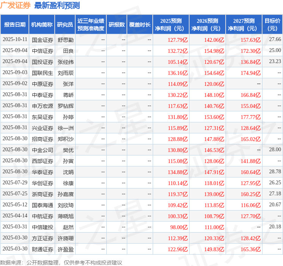Click the value 174.94亿
Image resolution: width=283 pixels, height=266 pixels.
click(x=250, y=73)
